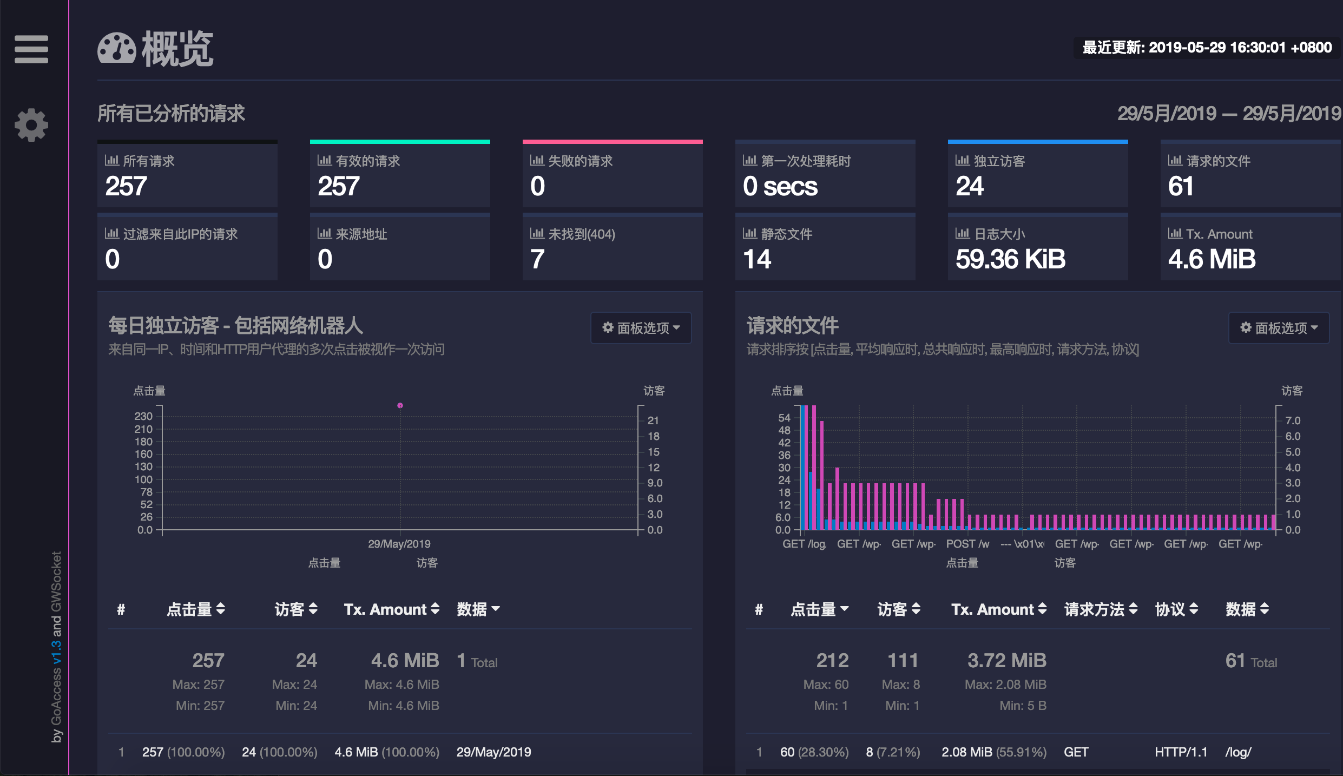Sort requested files by 协议 column
Viewport: 1343px width, 776px height.
1176,609
